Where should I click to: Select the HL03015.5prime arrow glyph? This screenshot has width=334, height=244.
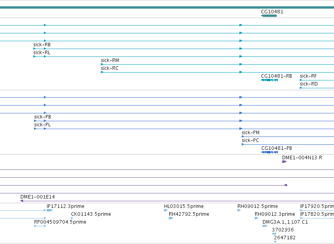[x=166, y=210]
